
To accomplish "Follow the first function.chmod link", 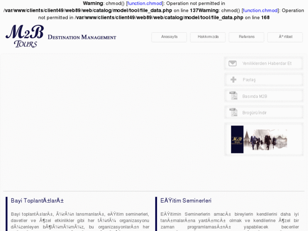I will tap(145, 3).
